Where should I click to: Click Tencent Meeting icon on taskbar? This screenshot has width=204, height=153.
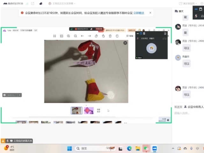[x=155, y=149]
